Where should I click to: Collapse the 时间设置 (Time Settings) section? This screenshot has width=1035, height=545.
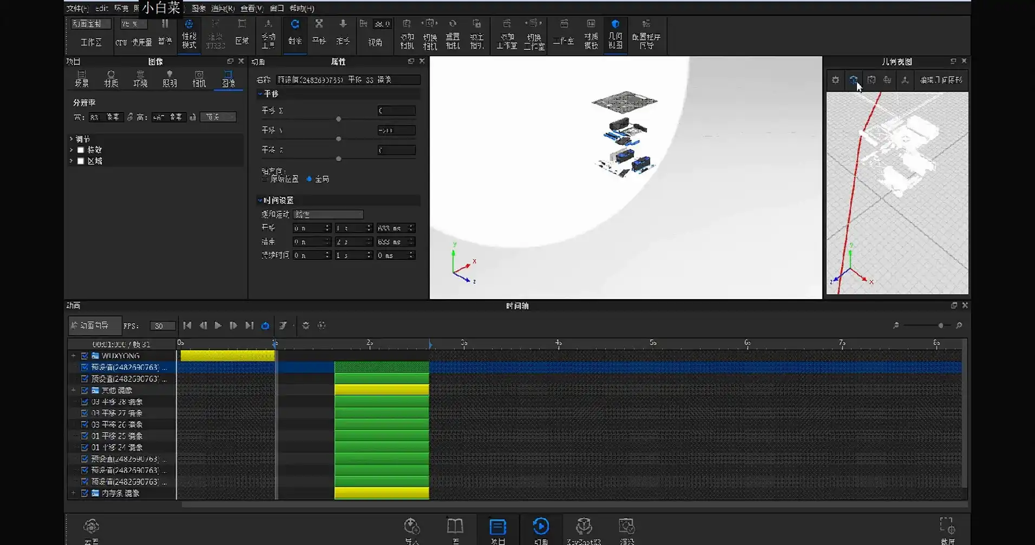[260, 200]
